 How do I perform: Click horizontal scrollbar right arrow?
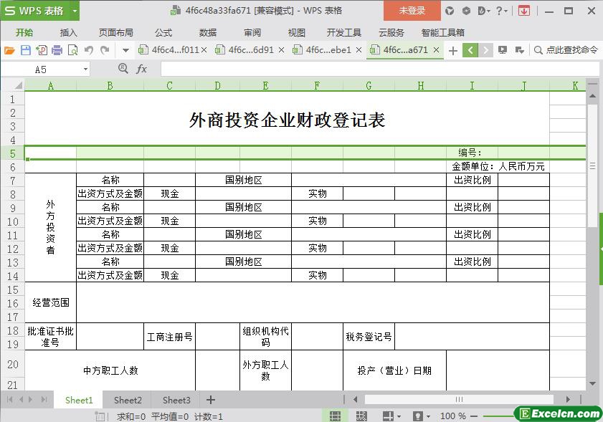(x=568, y=400)
